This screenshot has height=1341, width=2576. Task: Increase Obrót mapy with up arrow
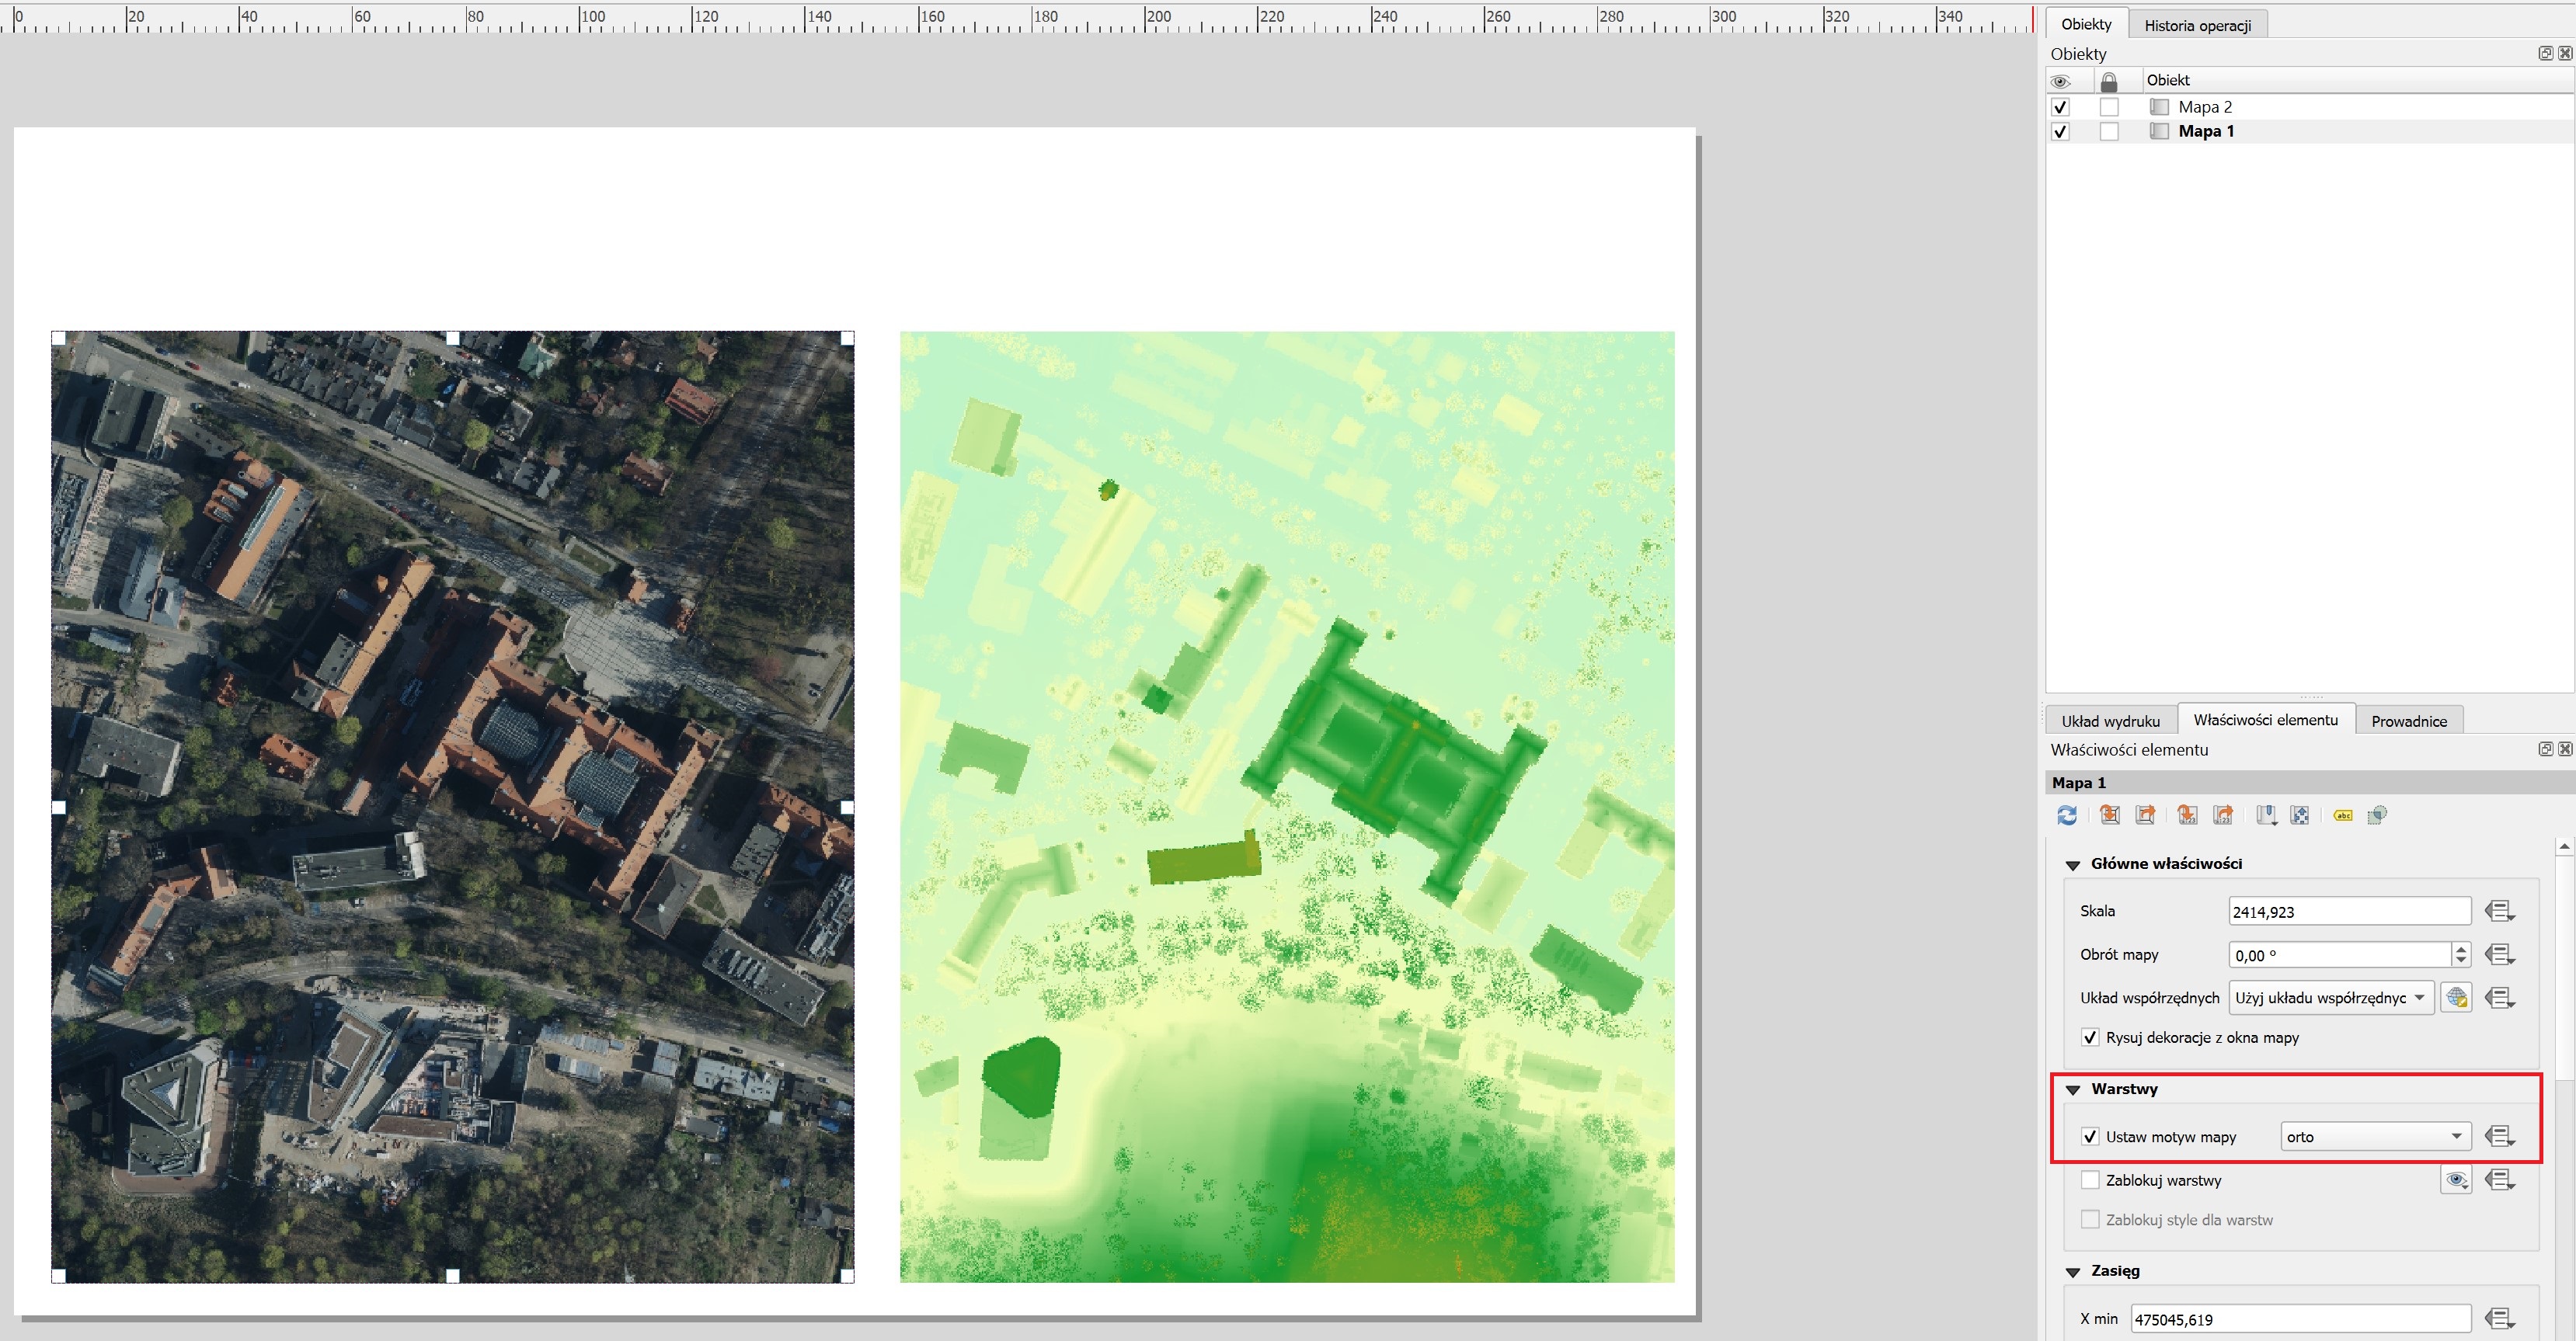(2461, 948)
